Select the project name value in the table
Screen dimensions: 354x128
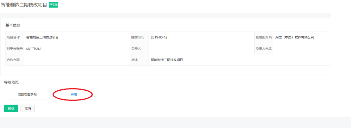42,37
